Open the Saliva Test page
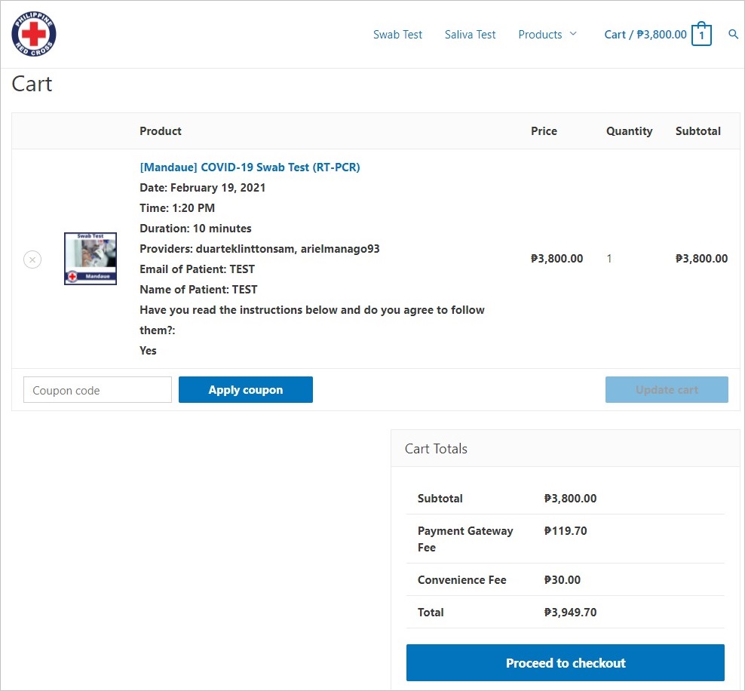Image resolution: width=745 pixels, height=691 pixels. point(470,35)
